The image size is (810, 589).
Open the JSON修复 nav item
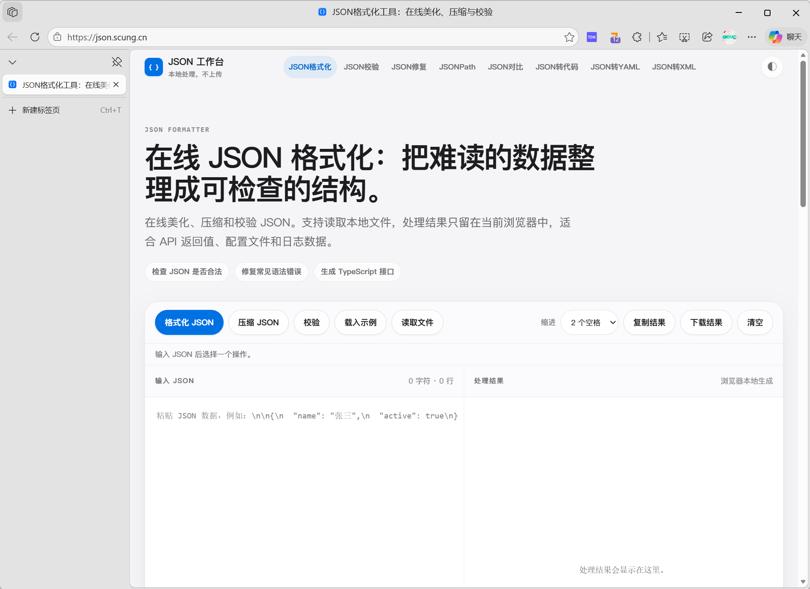point(409,67)
